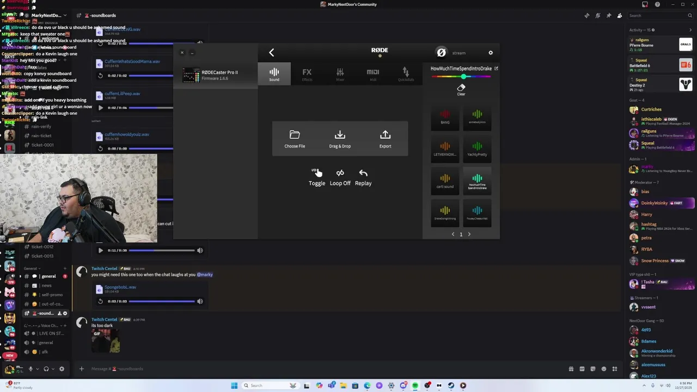The height and width of the screenshot is (392, 697).
Task: Play the 0:11/0:30 audio clip
Action: [100, 250]
